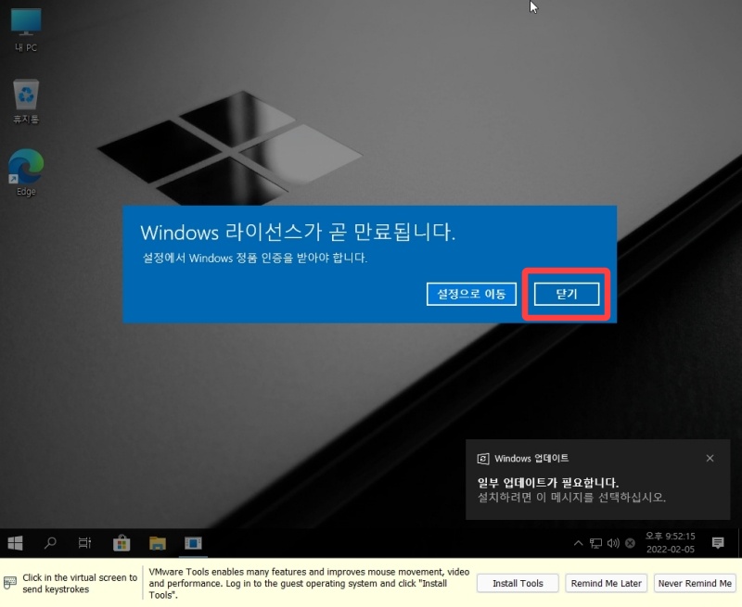Launch the Edge browser shortcut

26,172
